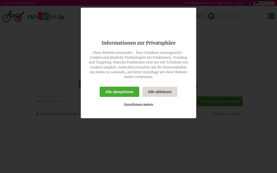277x173 pixels.
Task: Open the Kontakt link in top bar
Action: (x=228, y=3)
